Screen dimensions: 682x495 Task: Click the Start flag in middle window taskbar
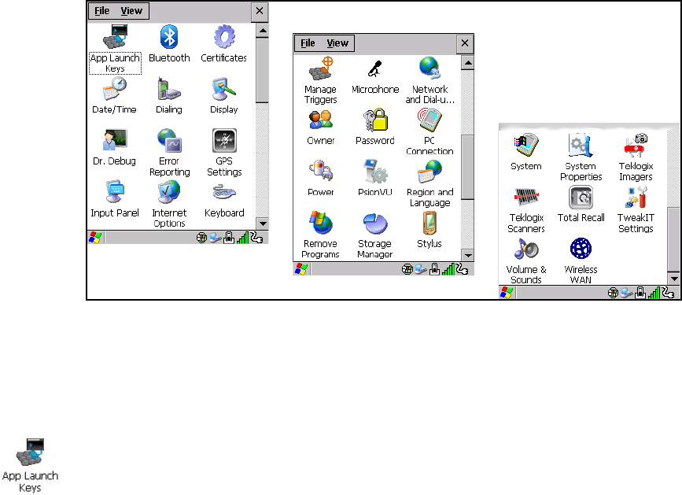point(301,270)
